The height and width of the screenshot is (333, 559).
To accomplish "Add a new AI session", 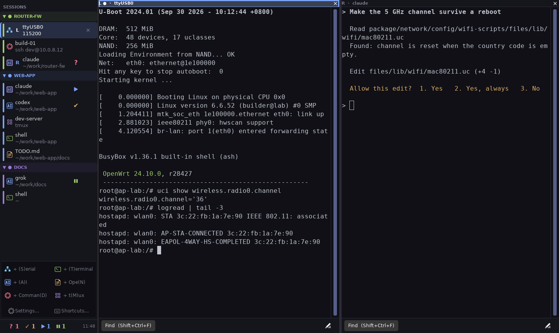I will (x=16, y=282).
